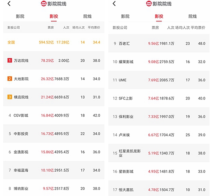Open the CGV影城 row

tap(54, 115)
